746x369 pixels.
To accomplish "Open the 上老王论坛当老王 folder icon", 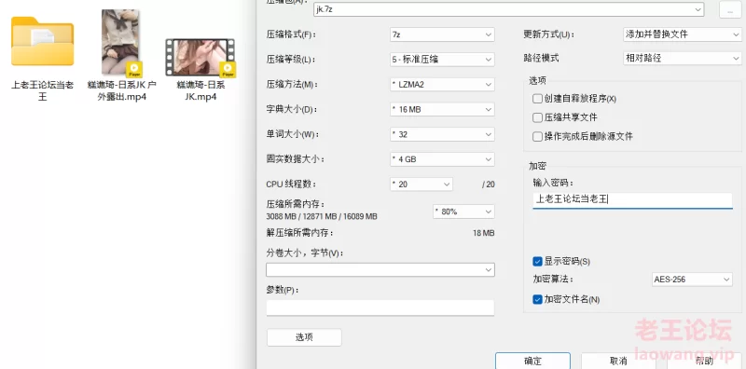I will [42, 41].
